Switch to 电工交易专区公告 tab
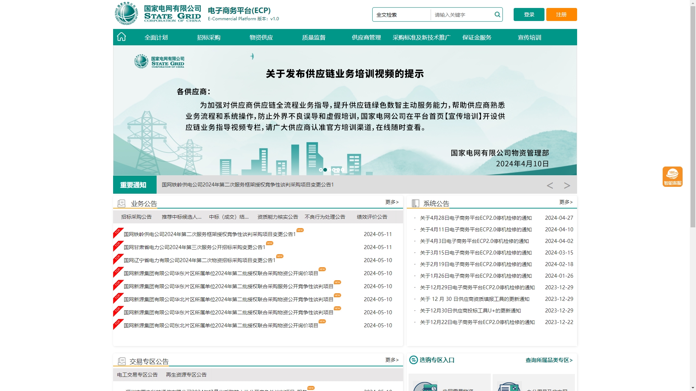Image resolution: width=696 pixels, height=391 pixels. pos(137,375)
